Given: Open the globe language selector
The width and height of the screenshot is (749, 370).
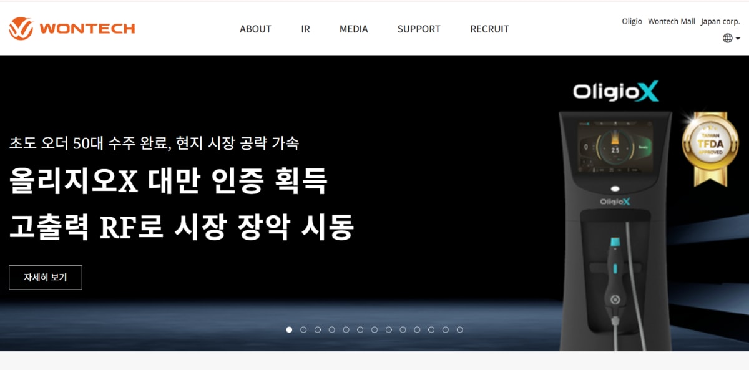Looking at the screenshot, I should [x=731, y=38].
